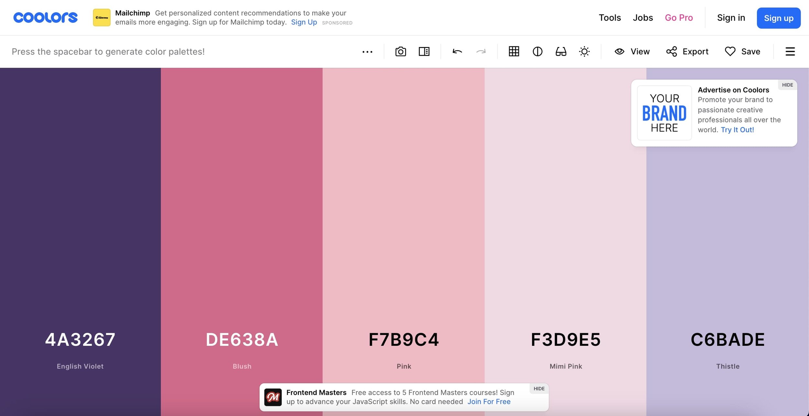Click the Join For Free link

488,402
